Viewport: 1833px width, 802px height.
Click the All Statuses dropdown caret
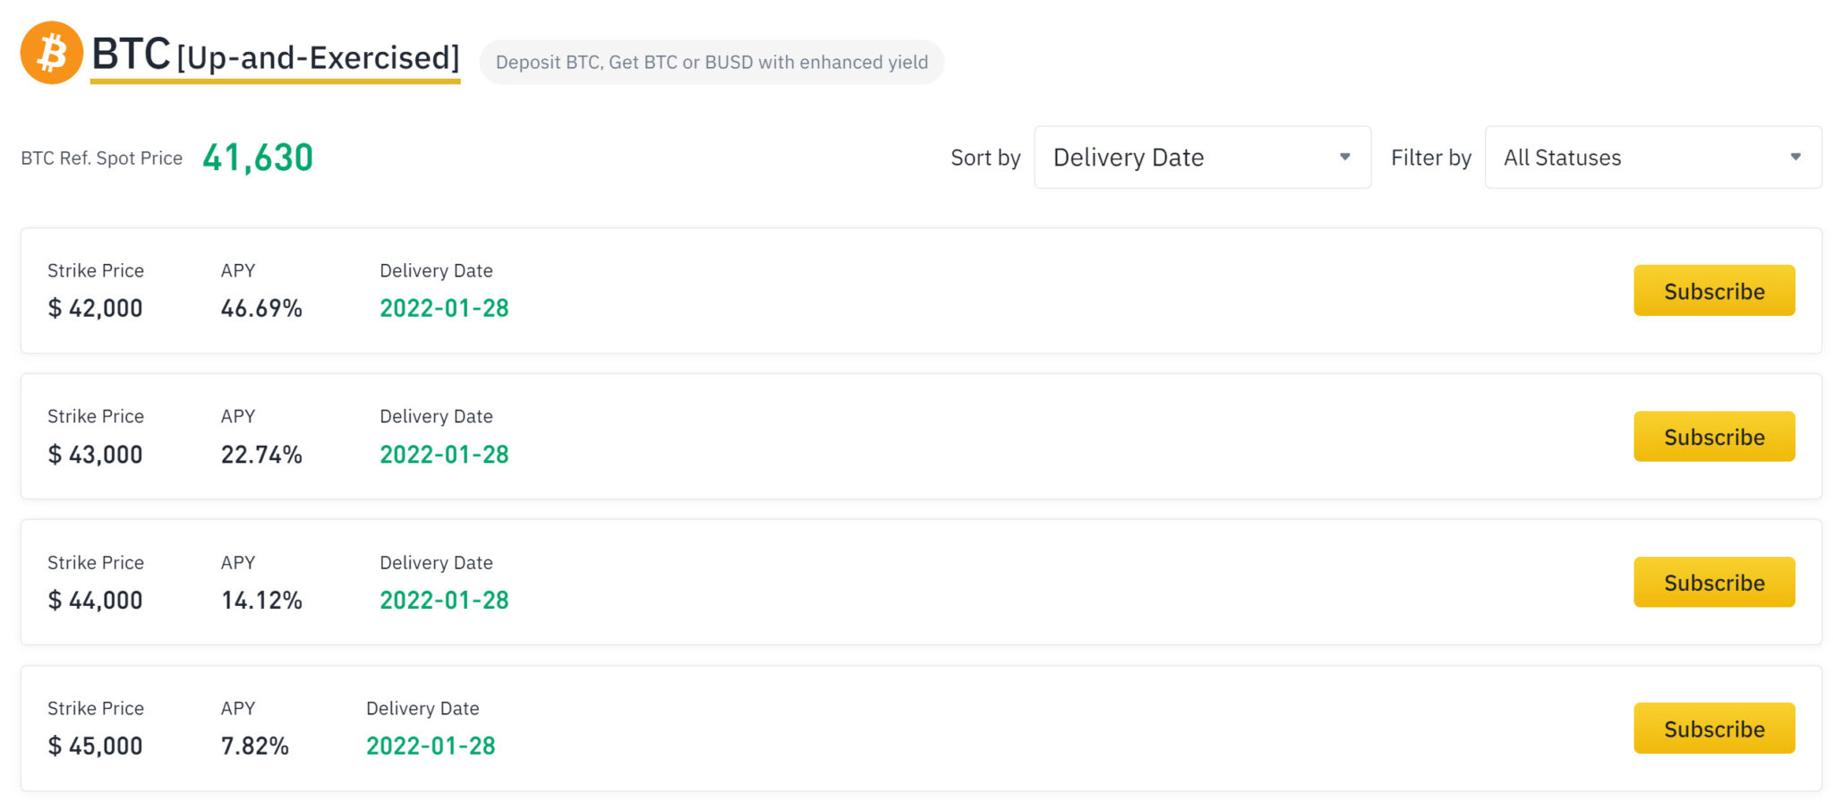[1795, 157]
